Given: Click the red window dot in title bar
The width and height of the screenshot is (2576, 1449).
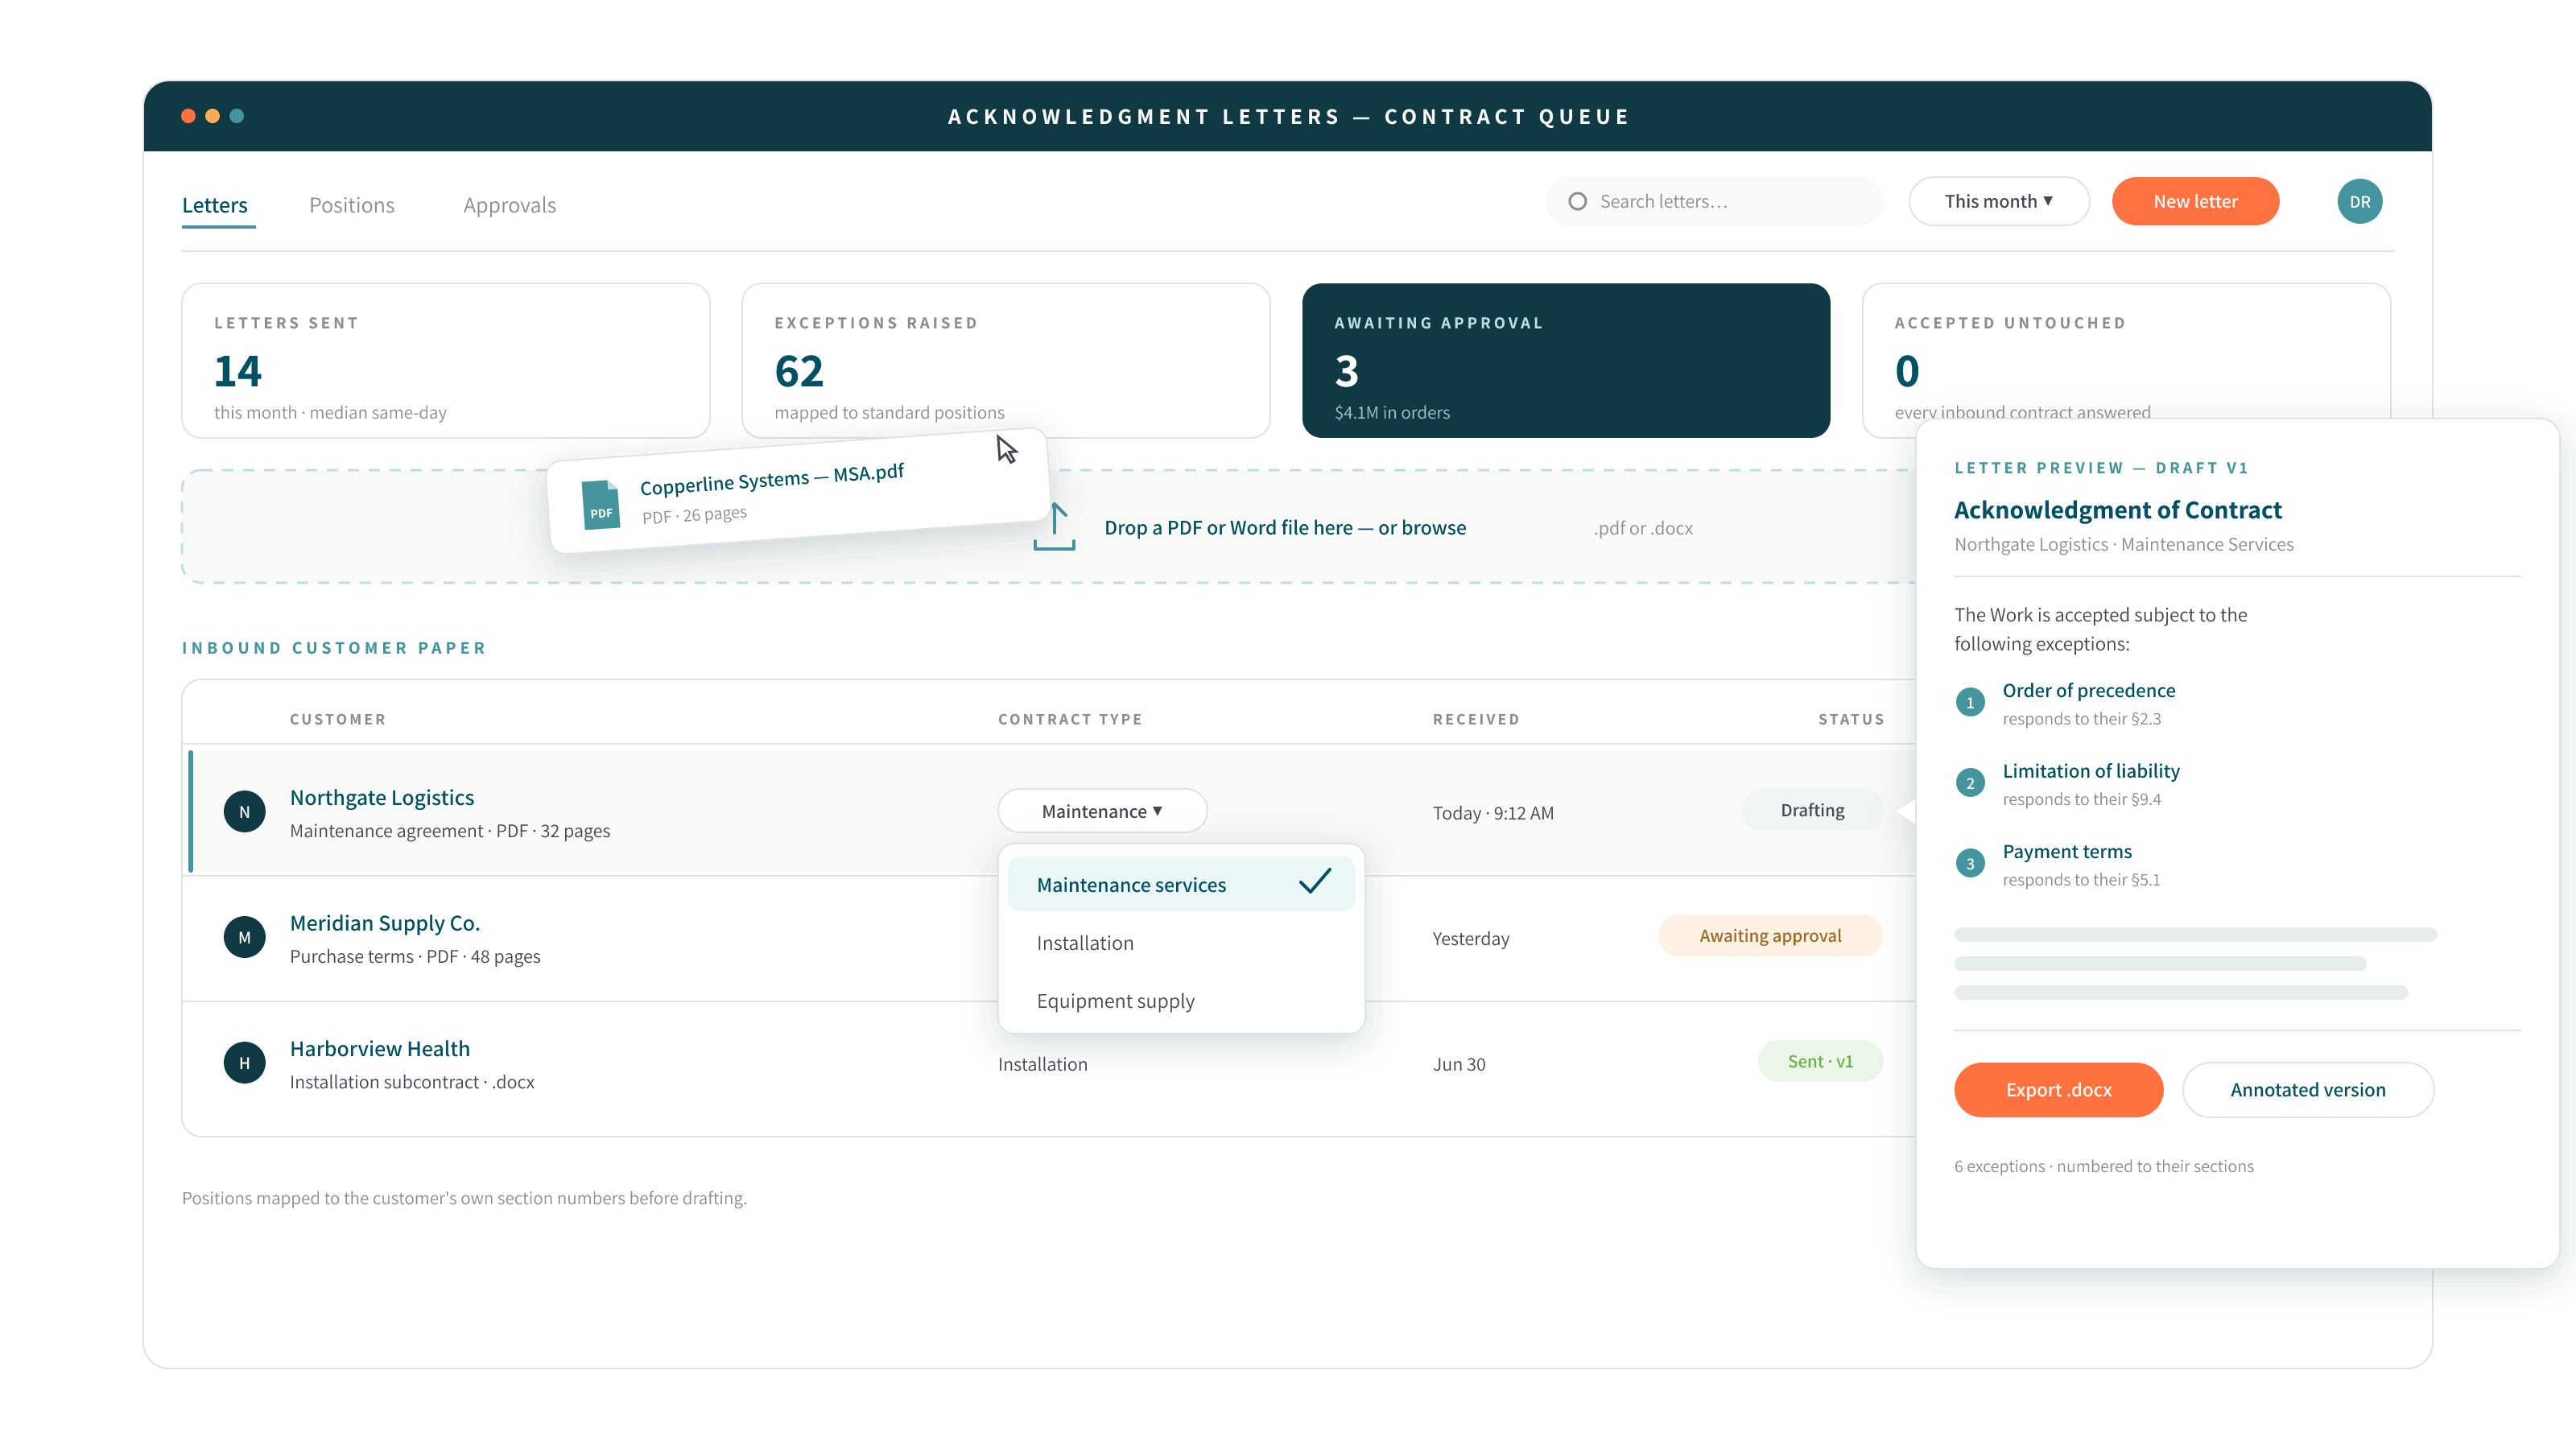Looking at the screenshot, I should click(188, 116).
